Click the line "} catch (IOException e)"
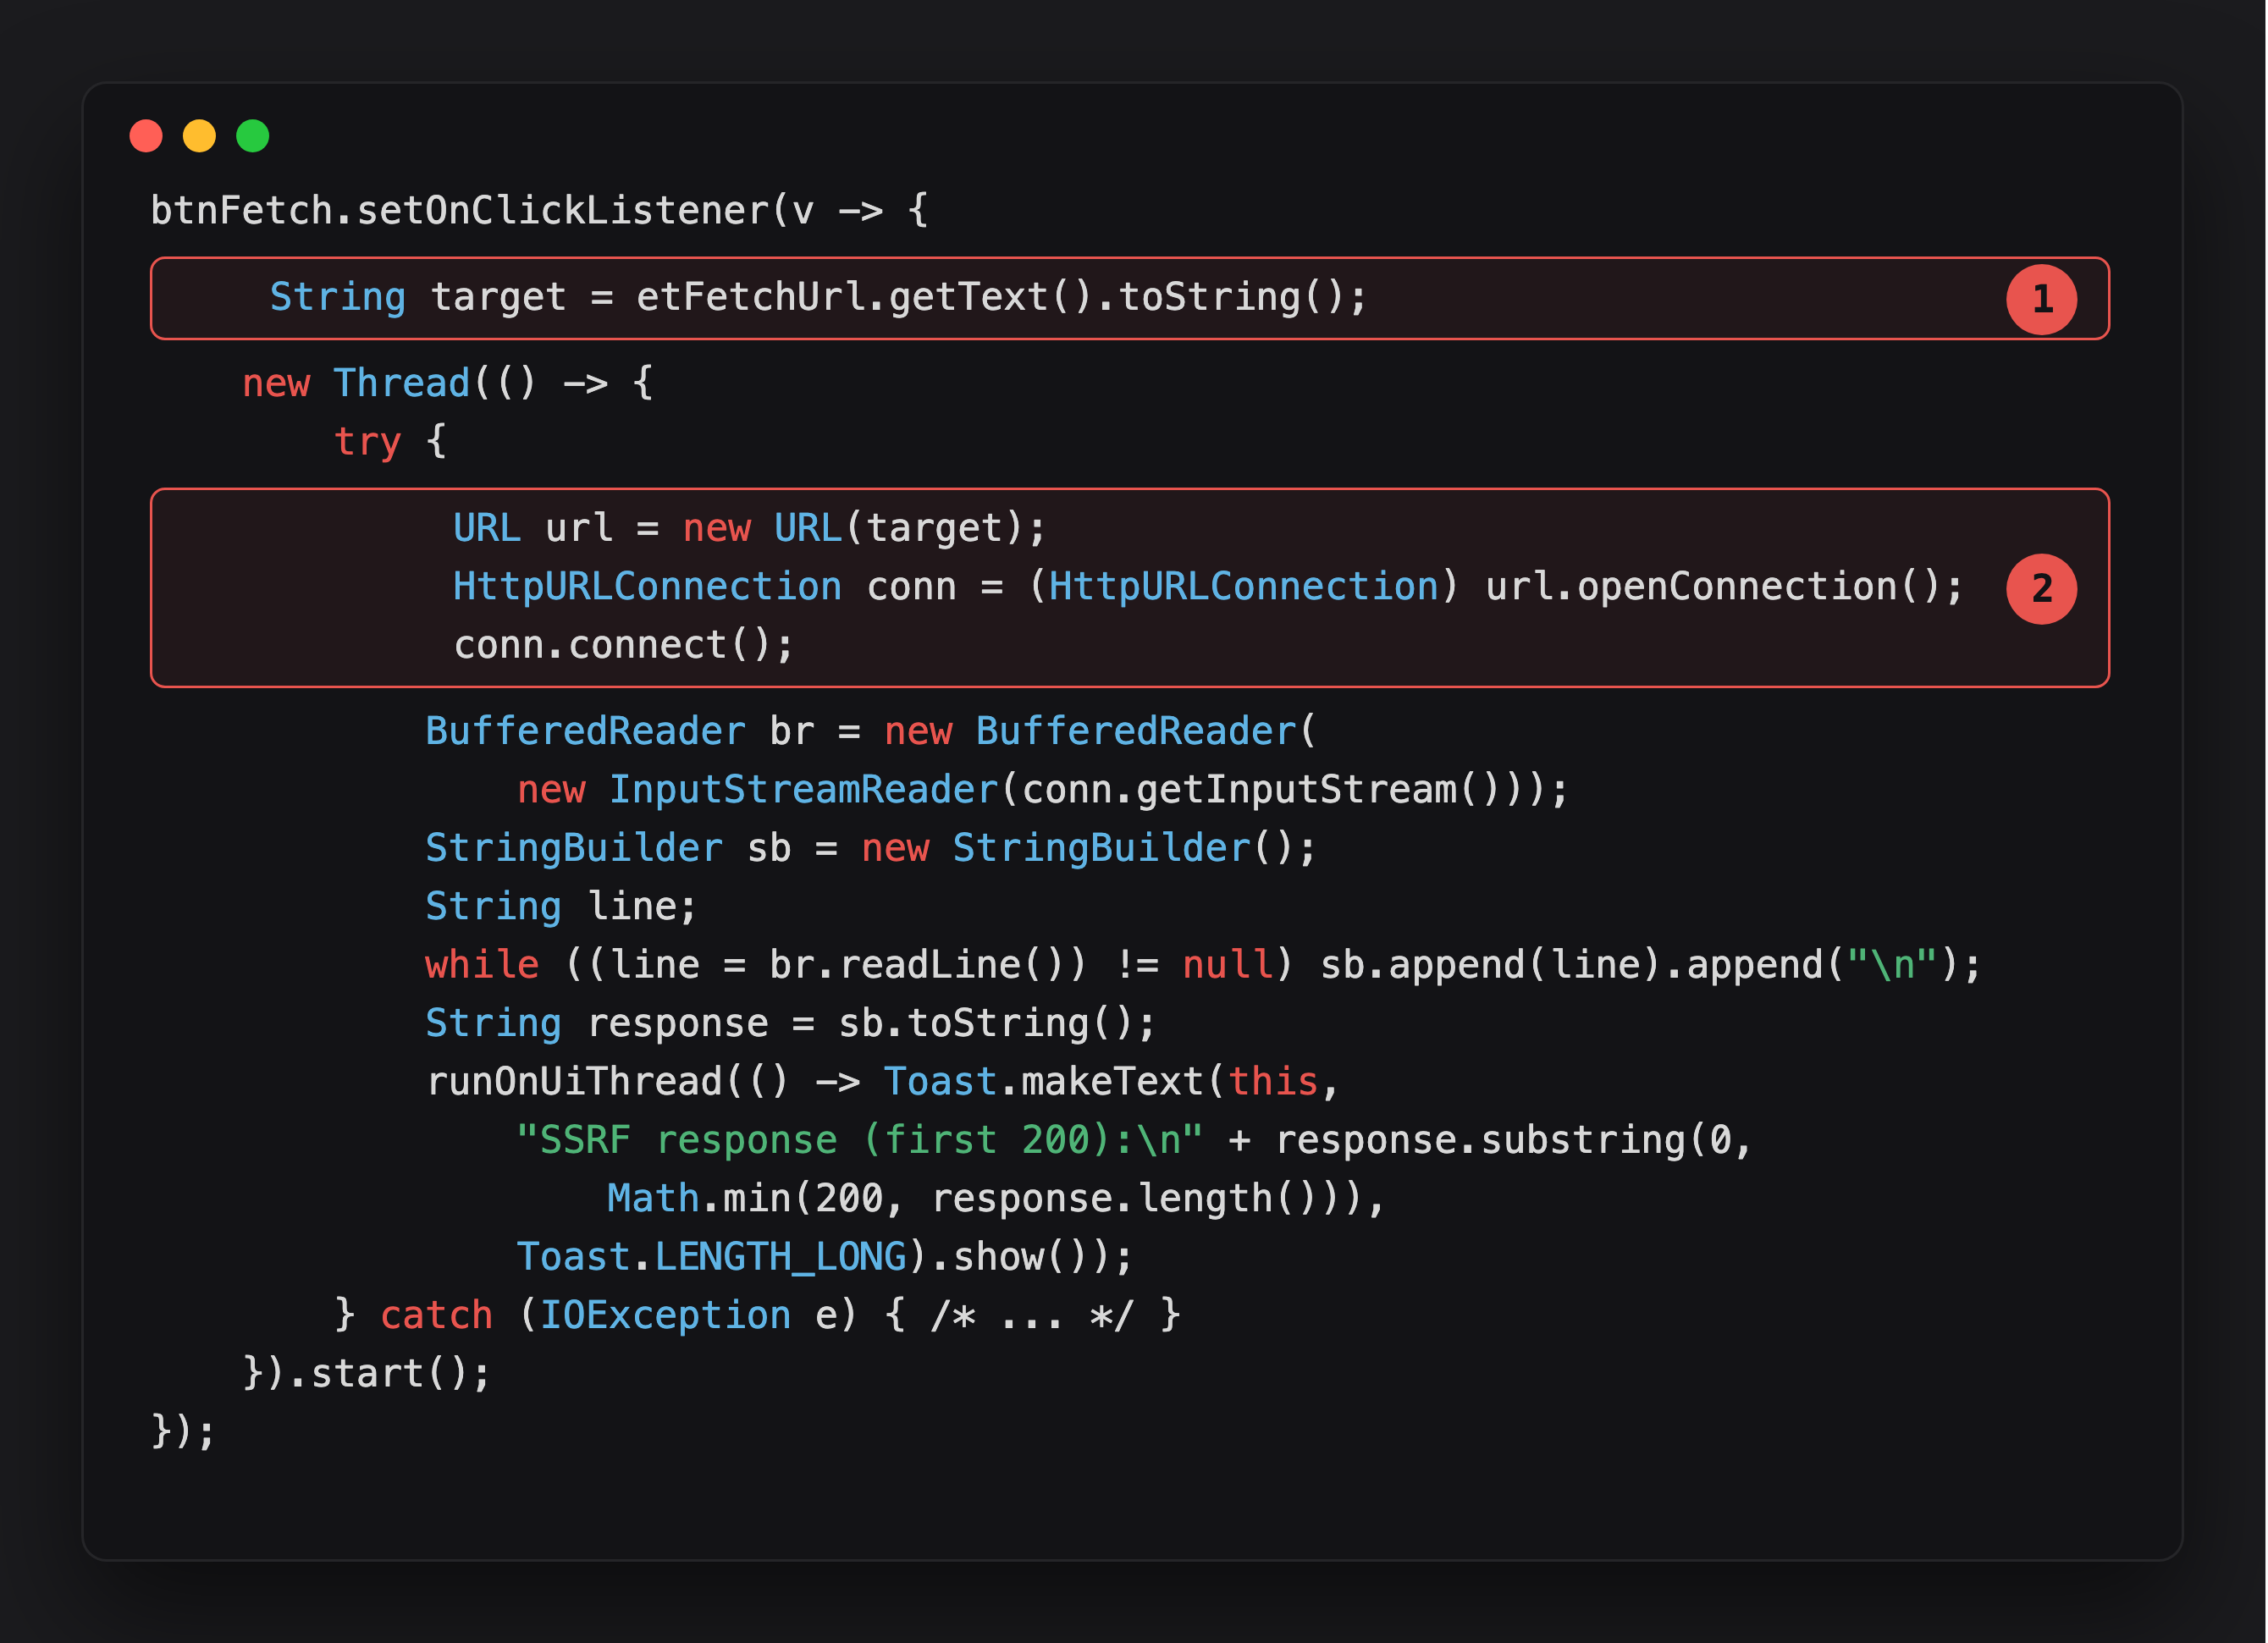This screenshot has width=2268, height=1643. pyautogui.click(x=757, y=1315)
